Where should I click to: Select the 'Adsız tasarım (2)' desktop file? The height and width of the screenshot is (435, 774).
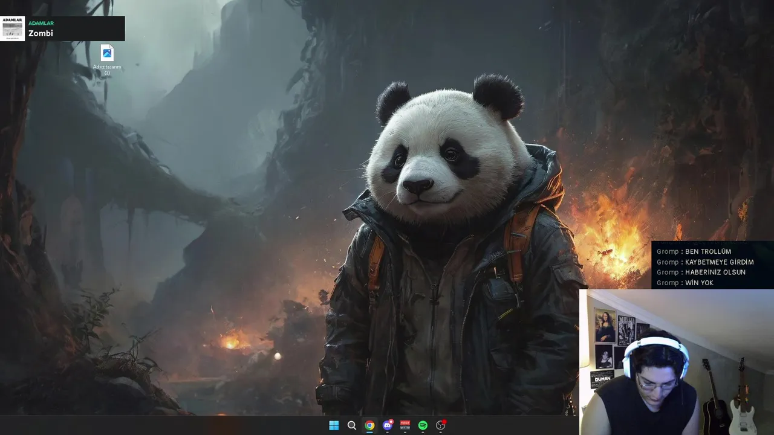click(x=107, y=60)
